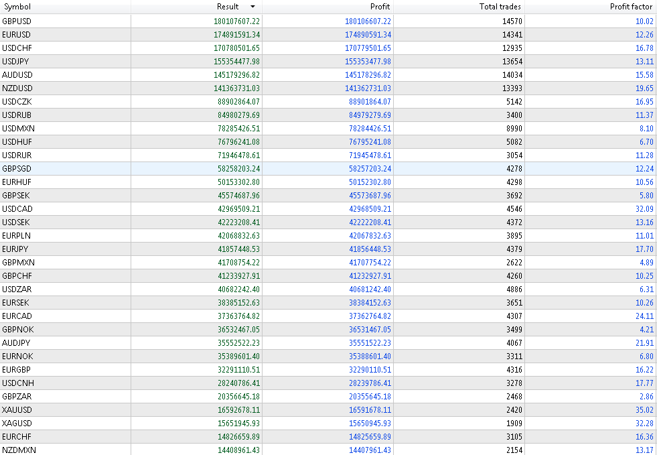This screenshot has height=455, width=657.
Task: Click the result value 14826659.89
Action: [x=239, y=437]
